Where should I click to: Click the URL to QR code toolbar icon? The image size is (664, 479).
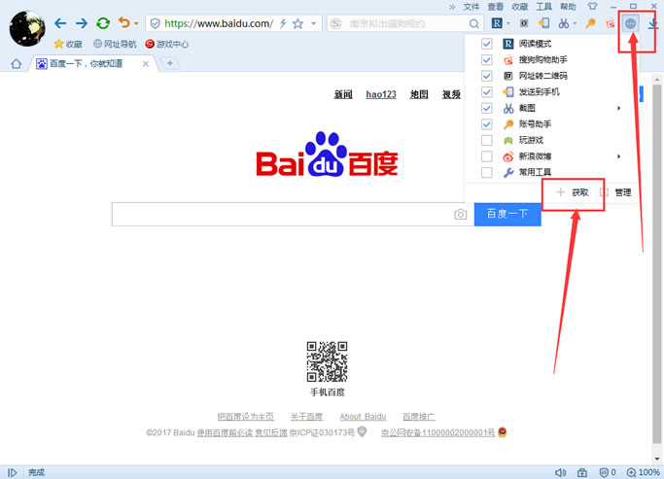click(524, 23)
